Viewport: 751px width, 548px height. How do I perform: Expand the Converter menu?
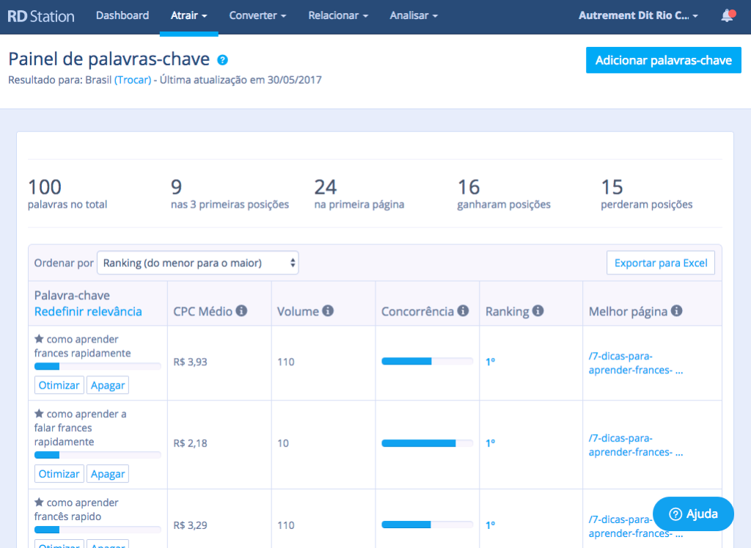tap(257, 15)
